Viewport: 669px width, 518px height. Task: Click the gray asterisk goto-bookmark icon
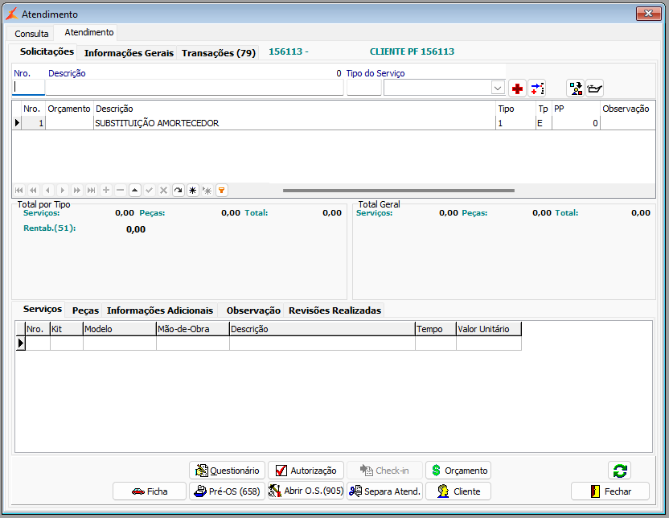tap(207, 191)
